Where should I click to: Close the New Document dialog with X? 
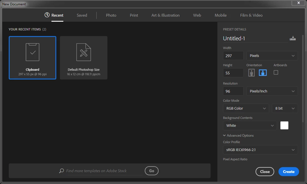tap(299, 3)
